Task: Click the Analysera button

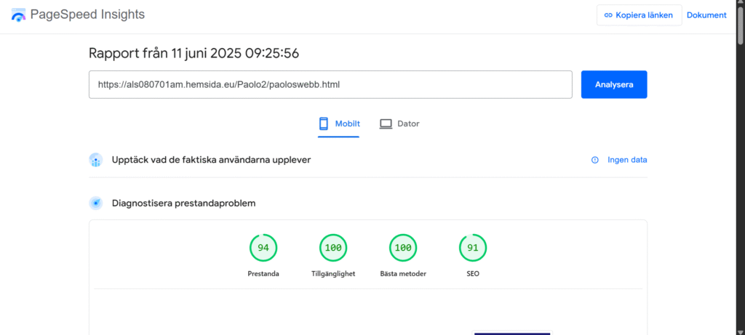Action: click(614, 84)
